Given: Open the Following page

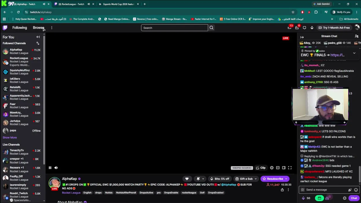Looking at the screenshot, I should coord(19,28).
